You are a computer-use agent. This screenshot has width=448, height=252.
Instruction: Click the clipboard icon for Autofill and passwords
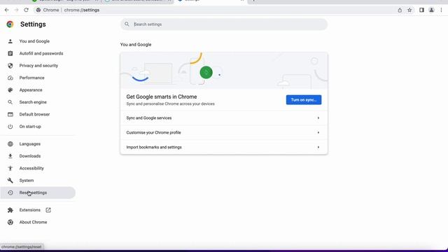pyautogui.click(x=10, y=53)
